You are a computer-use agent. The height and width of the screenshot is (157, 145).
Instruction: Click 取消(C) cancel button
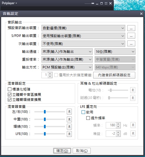click(82, 151)
